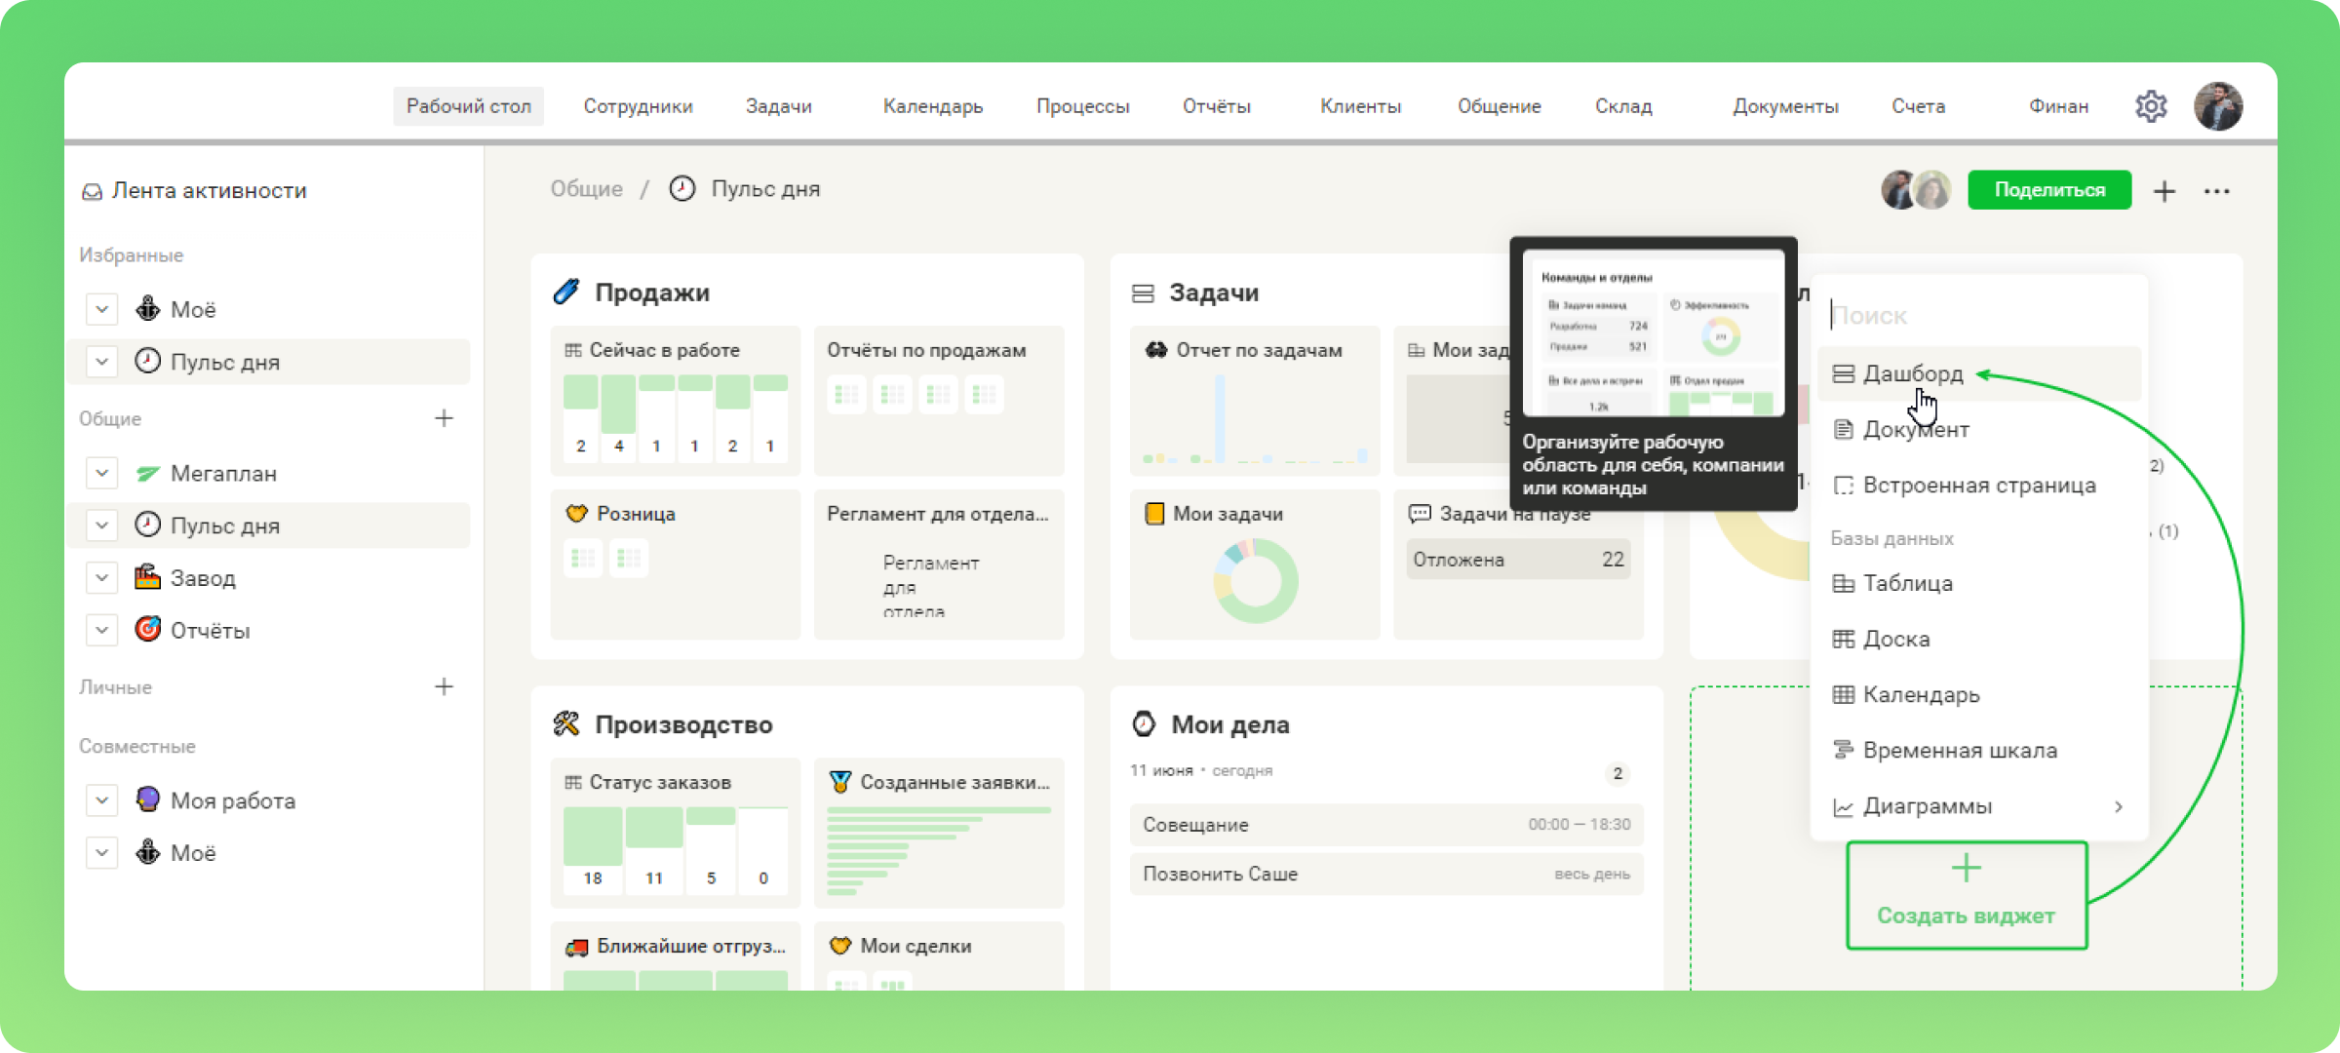
Task: Click the Производство tools icon
Action: pyautogui.click(x=566, y=723)
